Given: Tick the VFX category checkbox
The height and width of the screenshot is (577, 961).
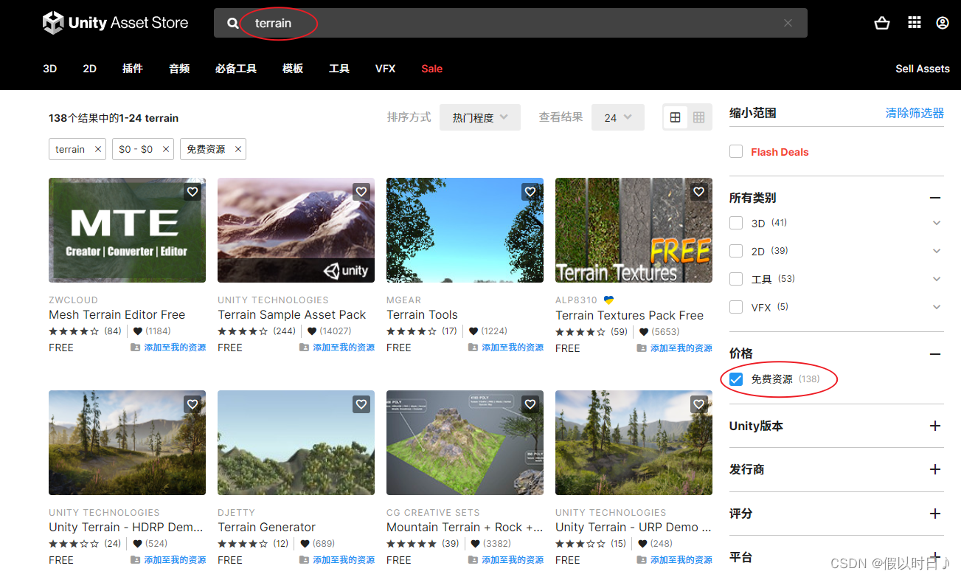Looking at the screenshot, I should (736, 307).
